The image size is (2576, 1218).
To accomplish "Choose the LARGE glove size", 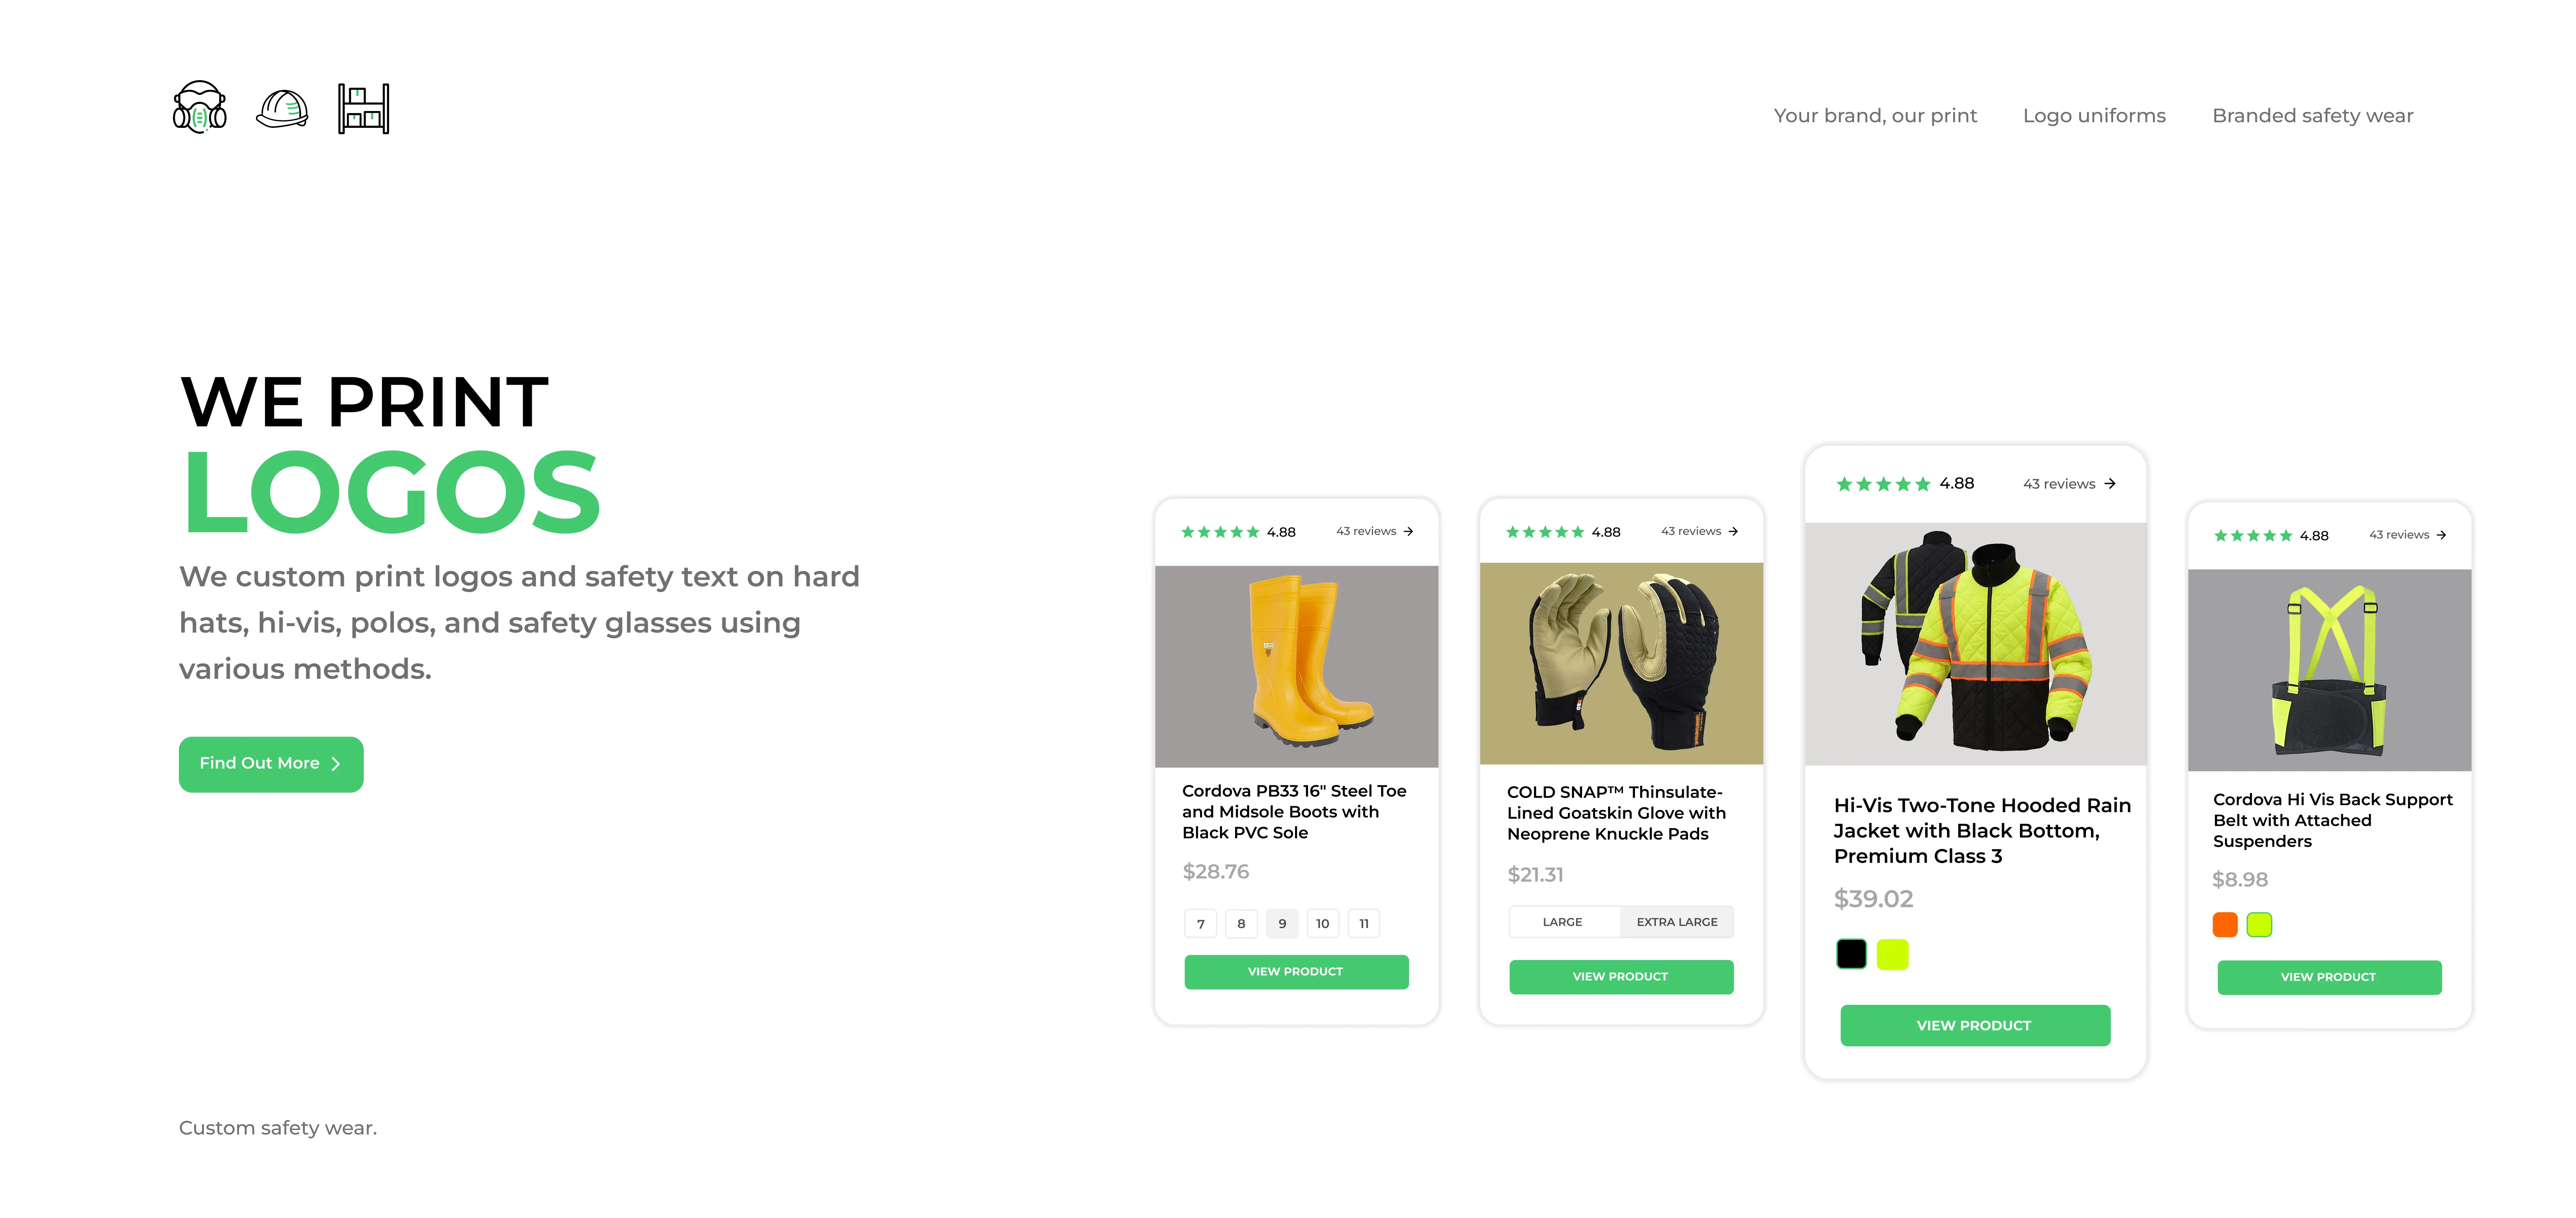I will [x=1563, y=922].
